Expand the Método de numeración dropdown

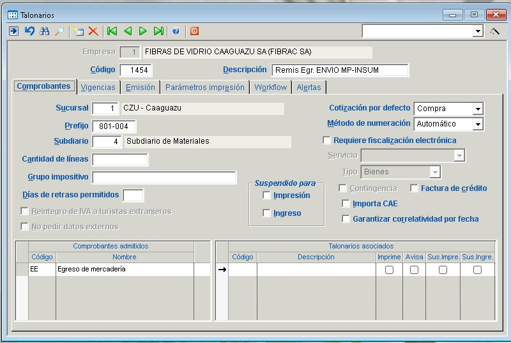[477, 124]
